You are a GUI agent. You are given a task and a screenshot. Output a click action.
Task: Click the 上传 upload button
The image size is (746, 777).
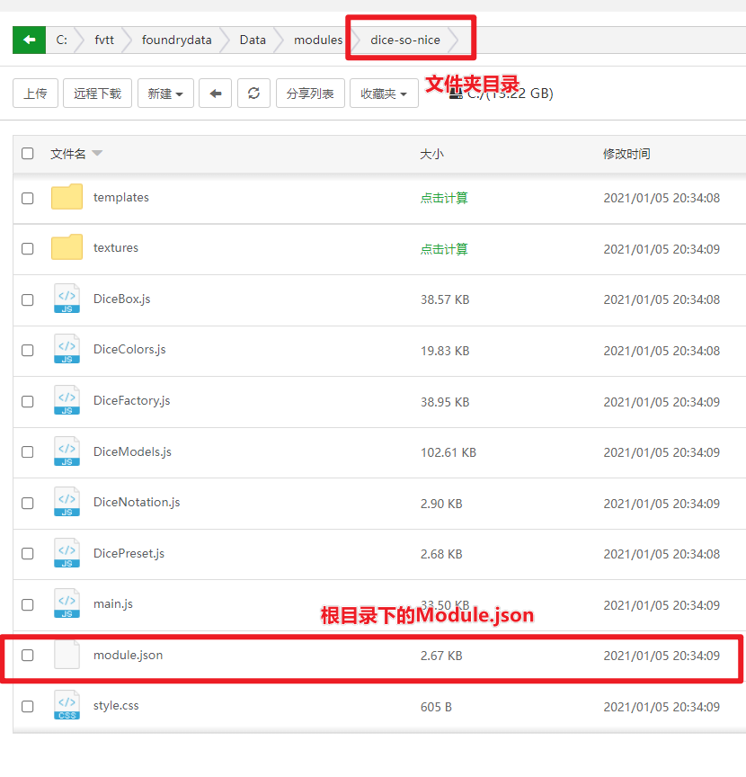(36, 94)
